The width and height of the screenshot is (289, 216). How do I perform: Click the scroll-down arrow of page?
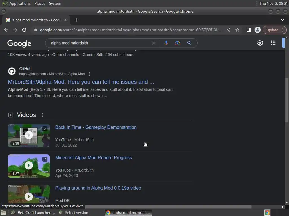pyautogui.click(x=287, y=202)
